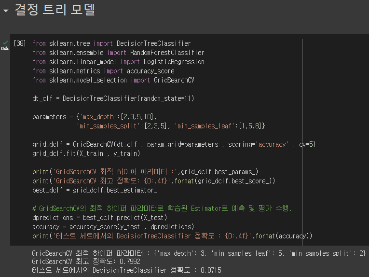Click the 'min_samples_split':[2,3,5] text
Screen dimensions: 369x277
pos(123,126)
